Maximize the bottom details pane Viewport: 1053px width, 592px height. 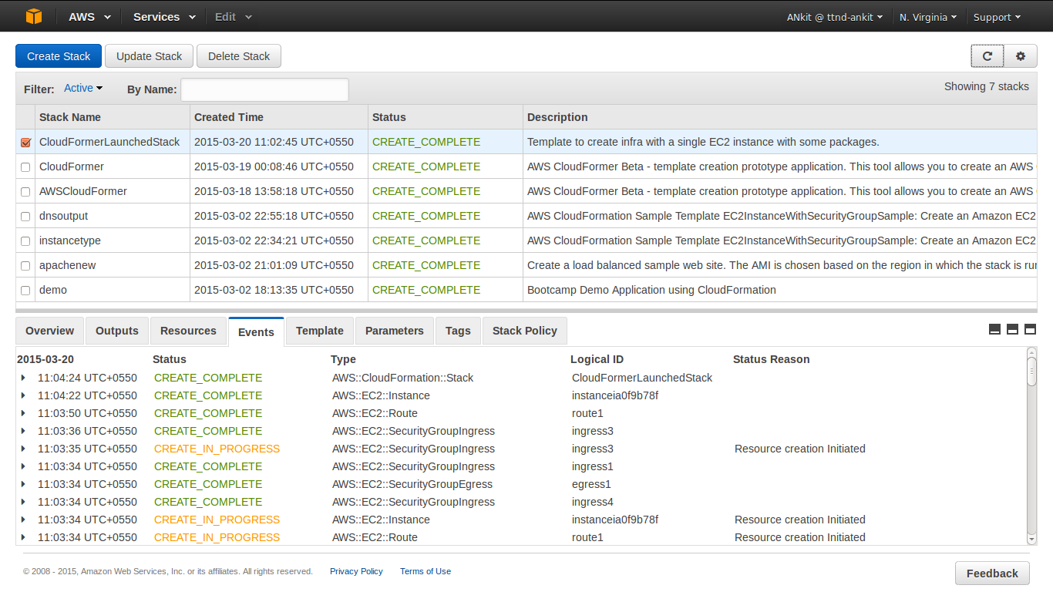(1030, 329)
